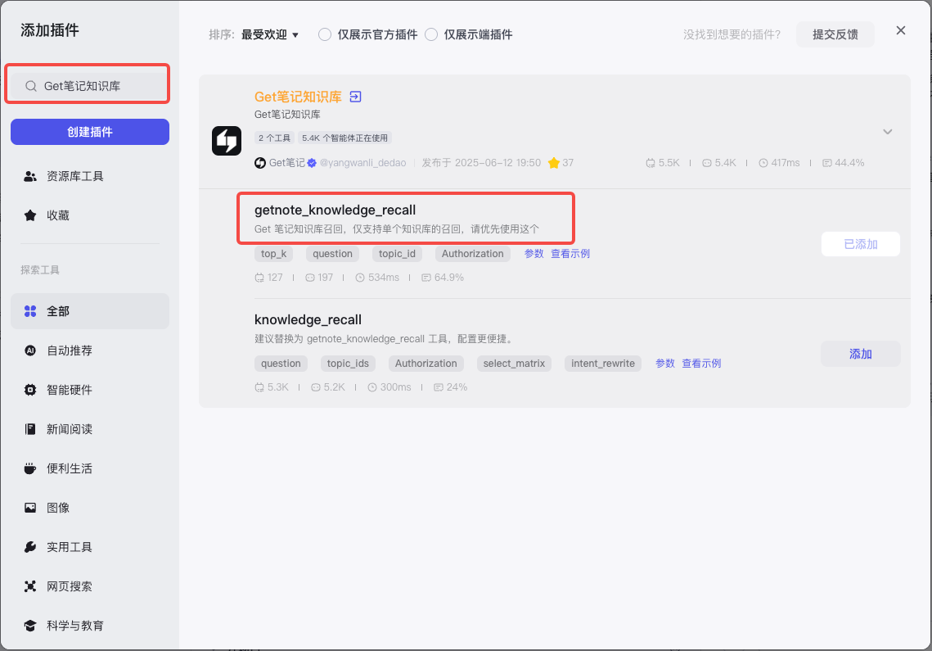
Task: Close the 添加插件 dialog with X
Action: [901, 30]
